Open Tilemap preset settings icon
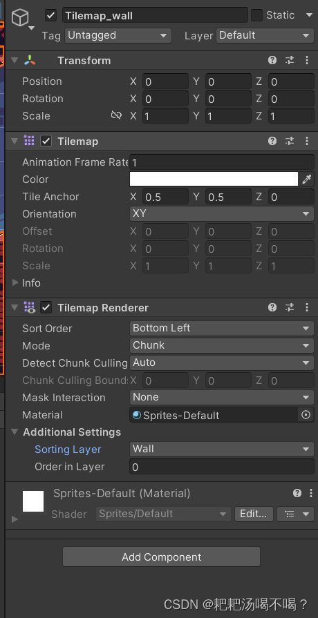The image size is (318, 618). tap(290, 141)
